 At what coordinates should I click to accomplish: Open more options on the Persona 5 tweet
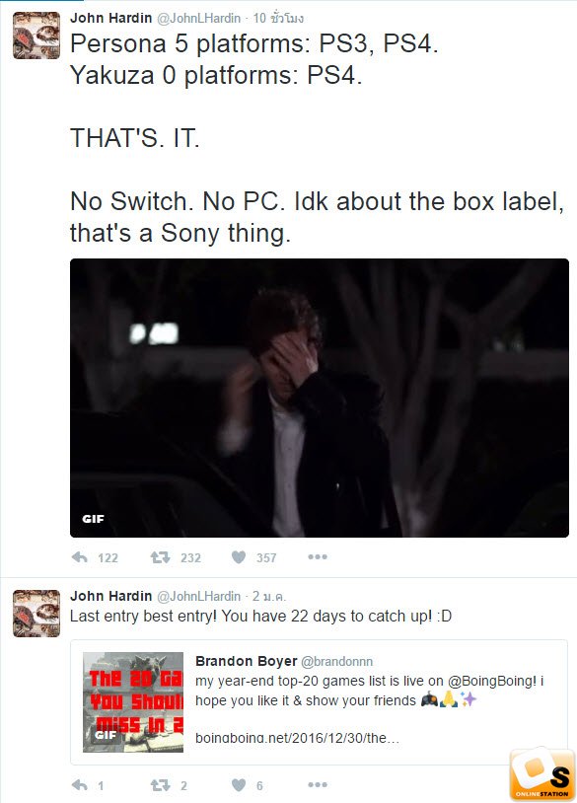pos(318,557)
